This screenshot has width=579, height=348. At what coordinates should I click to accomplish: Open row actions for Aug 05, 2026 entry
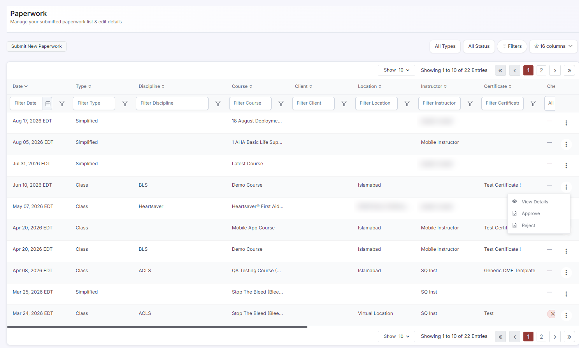[566, 144]
